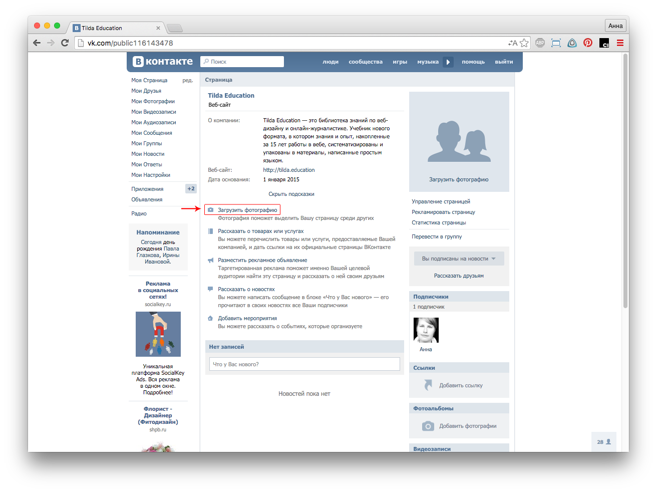Viewport: 657px width, 492px height.
Task: Open the Анна Chrome profile menu
Action: tap(615, 26)
